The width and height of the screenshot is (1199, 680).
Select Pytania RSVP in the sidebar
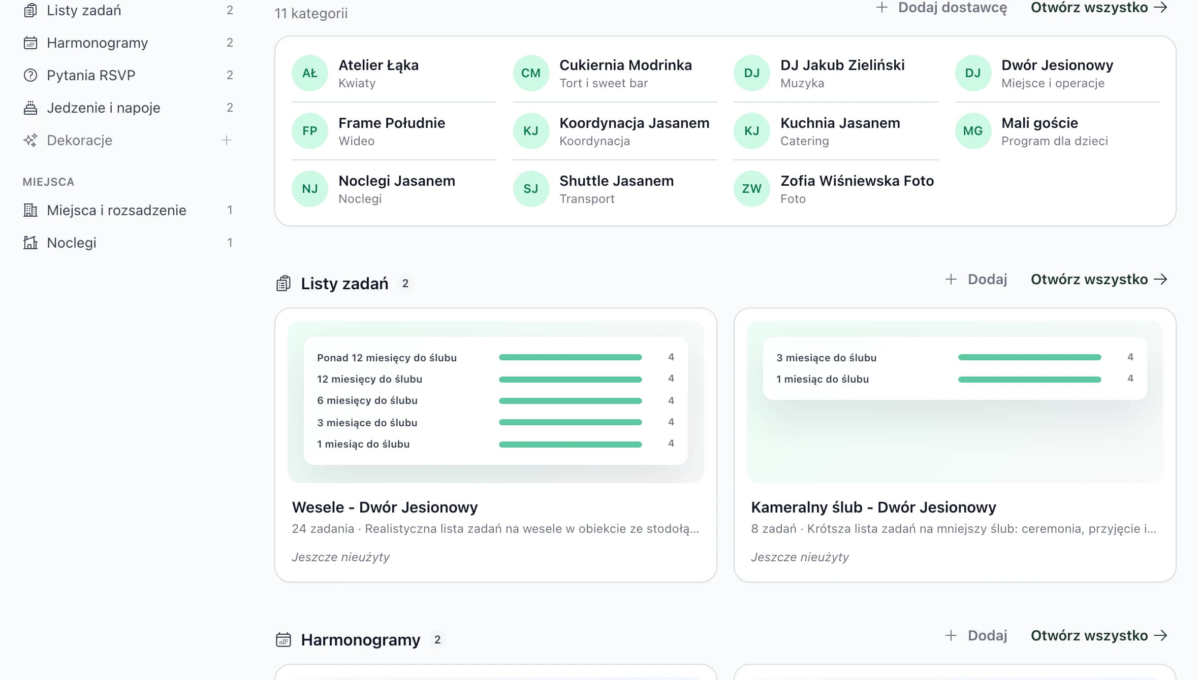128,75
